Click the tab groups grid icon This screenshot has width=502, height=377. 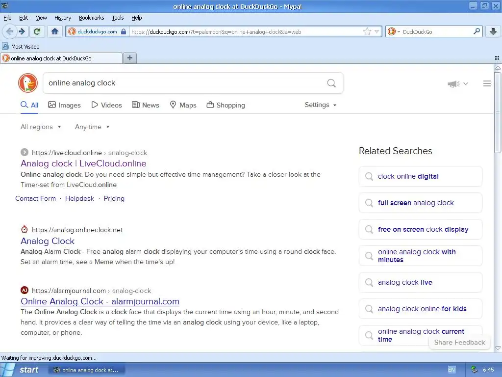(x=497, y=58)
